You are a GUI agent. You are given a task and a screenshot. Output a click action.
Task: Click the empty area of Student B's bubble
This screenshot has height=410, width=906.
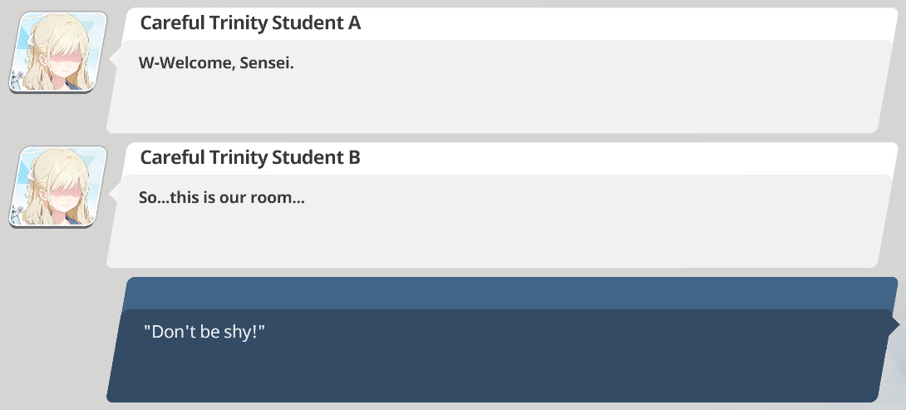499,235
